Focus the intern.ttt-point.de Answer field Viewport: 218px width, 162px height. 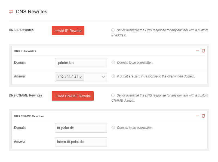click(x=81, y=142)
